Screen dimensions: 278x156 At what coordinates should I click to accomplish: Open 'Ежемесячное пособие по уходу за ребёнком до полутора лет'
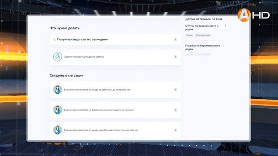tap(97, 90)
